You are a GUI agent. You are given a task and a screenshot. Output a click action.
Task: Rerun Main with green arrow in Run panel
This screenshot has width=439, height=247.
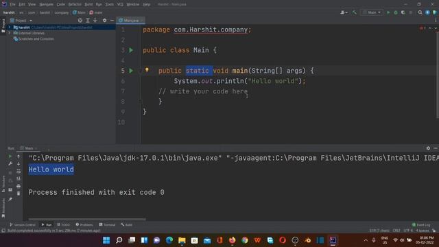[10, 156]
